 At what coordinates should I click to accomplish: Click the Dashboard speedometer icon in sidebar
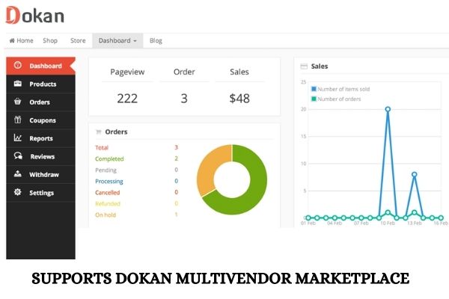coord(18,66)
